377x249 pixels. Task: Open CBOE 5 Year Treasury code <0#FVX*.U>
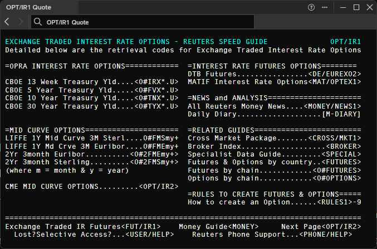point(156,90)
